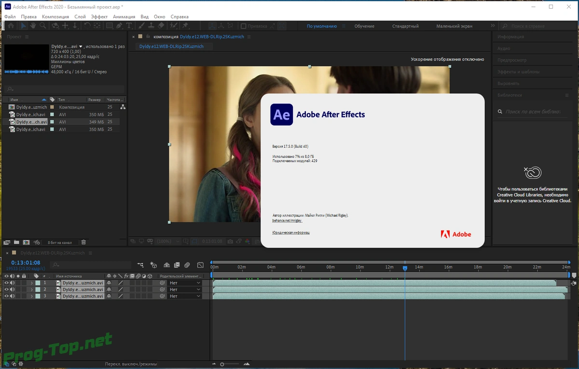The image size is (579, 369).
Task: Hide video of layer 1
Action: tap(6, 283)
